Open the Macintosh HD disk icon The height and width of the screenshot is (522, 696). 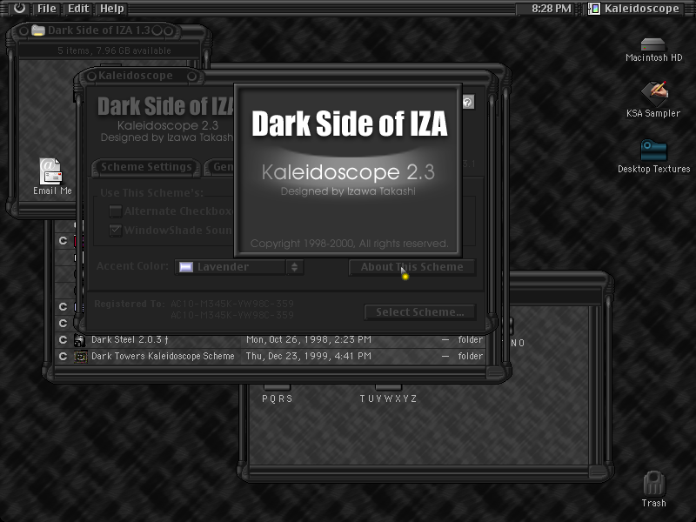(x=653, y=44)
